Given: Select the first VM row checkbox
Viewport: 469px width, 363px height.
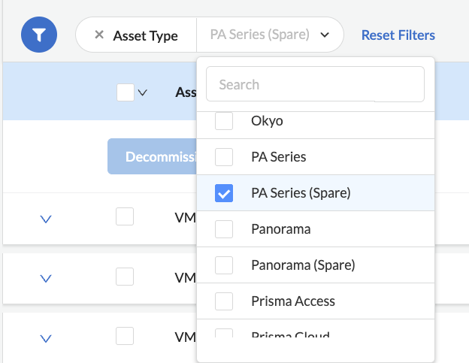Looking at the screenshot, I should pyautogui.click(x=125, y=216).
